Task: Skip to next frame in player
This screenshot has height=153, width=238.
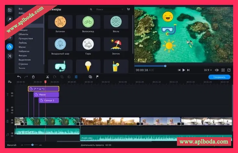Action: click(188, 70)
